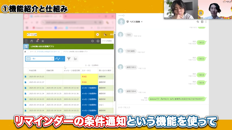Open the notifications bell
The width and height of the screenshot is (232, 130).
click(37, 41)
